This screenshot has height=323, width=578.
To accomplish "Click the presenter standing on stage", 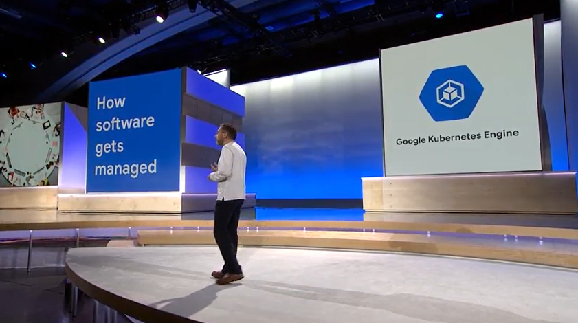I will pyautogui.click(x=227, y=204).
